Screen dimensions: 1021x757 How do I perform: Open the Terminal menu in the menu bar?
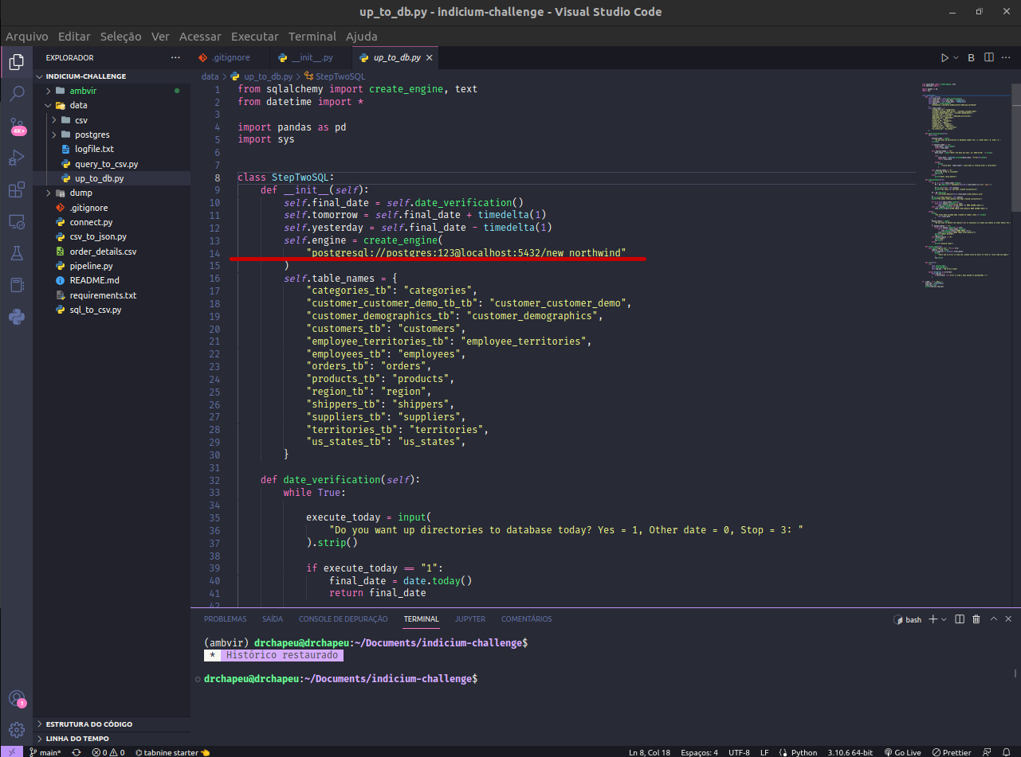pos(312,37)
